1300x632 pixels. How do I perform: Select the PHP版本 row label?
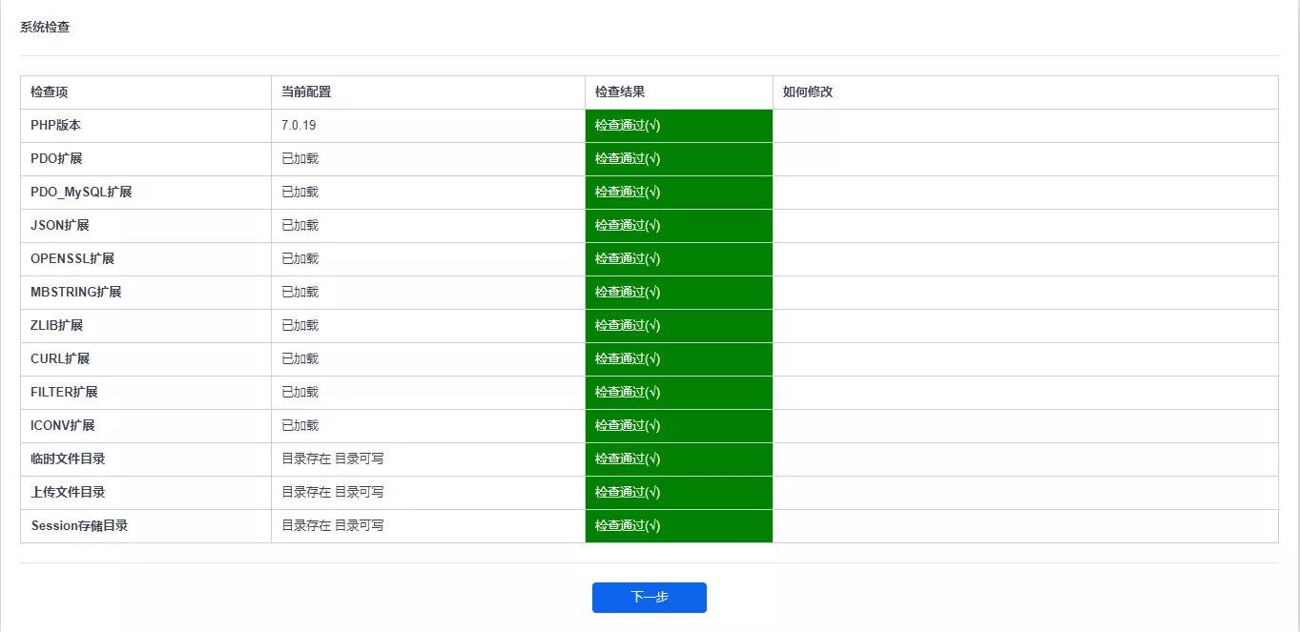(x=55, y=126)
